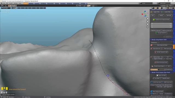Screen dimensions: 175x98
Task: Click the Lower TOOL button
Action: click(x=167, y=12)
